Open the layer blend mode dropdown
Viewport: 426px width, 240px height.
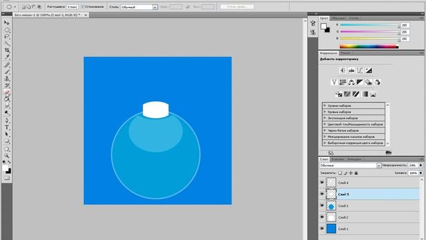click(x=350, y=165)
